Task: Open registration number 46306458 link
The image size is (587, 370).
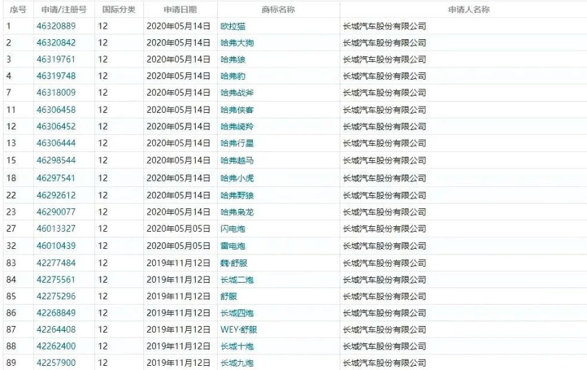Action: 56,110
